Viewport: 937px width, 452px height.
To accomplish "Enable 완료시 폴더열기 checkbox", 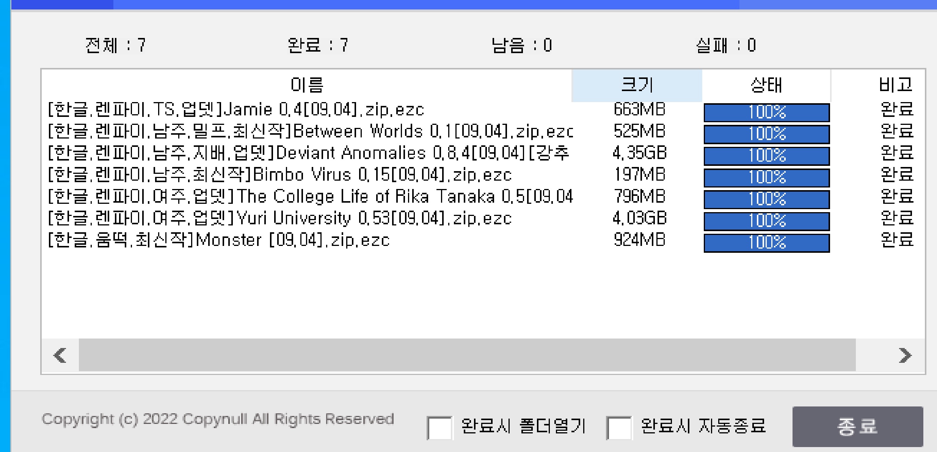I will click(439, 428).
